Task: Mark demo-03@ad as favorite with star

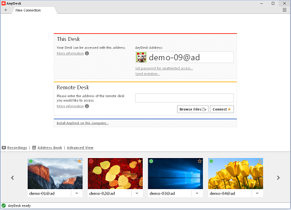Action: [200, 161]
